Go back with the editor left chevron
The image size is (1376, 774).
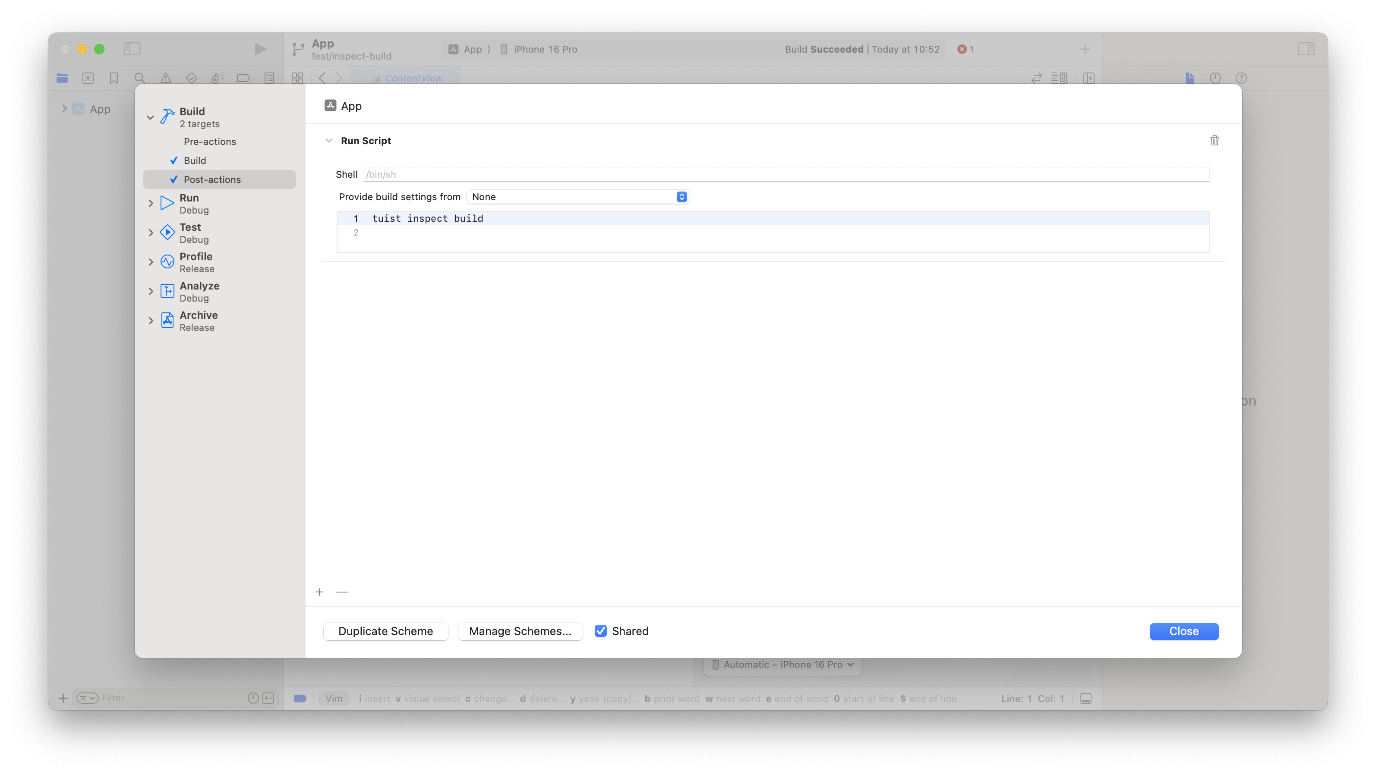tap(322, 78)
